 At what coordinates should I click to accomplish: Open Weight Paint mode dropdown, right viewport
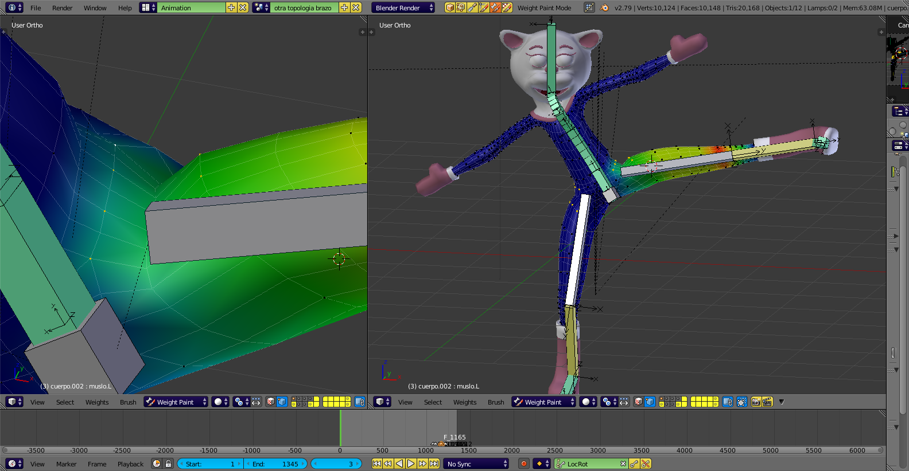pyautogui.click(x=543, y=402)
